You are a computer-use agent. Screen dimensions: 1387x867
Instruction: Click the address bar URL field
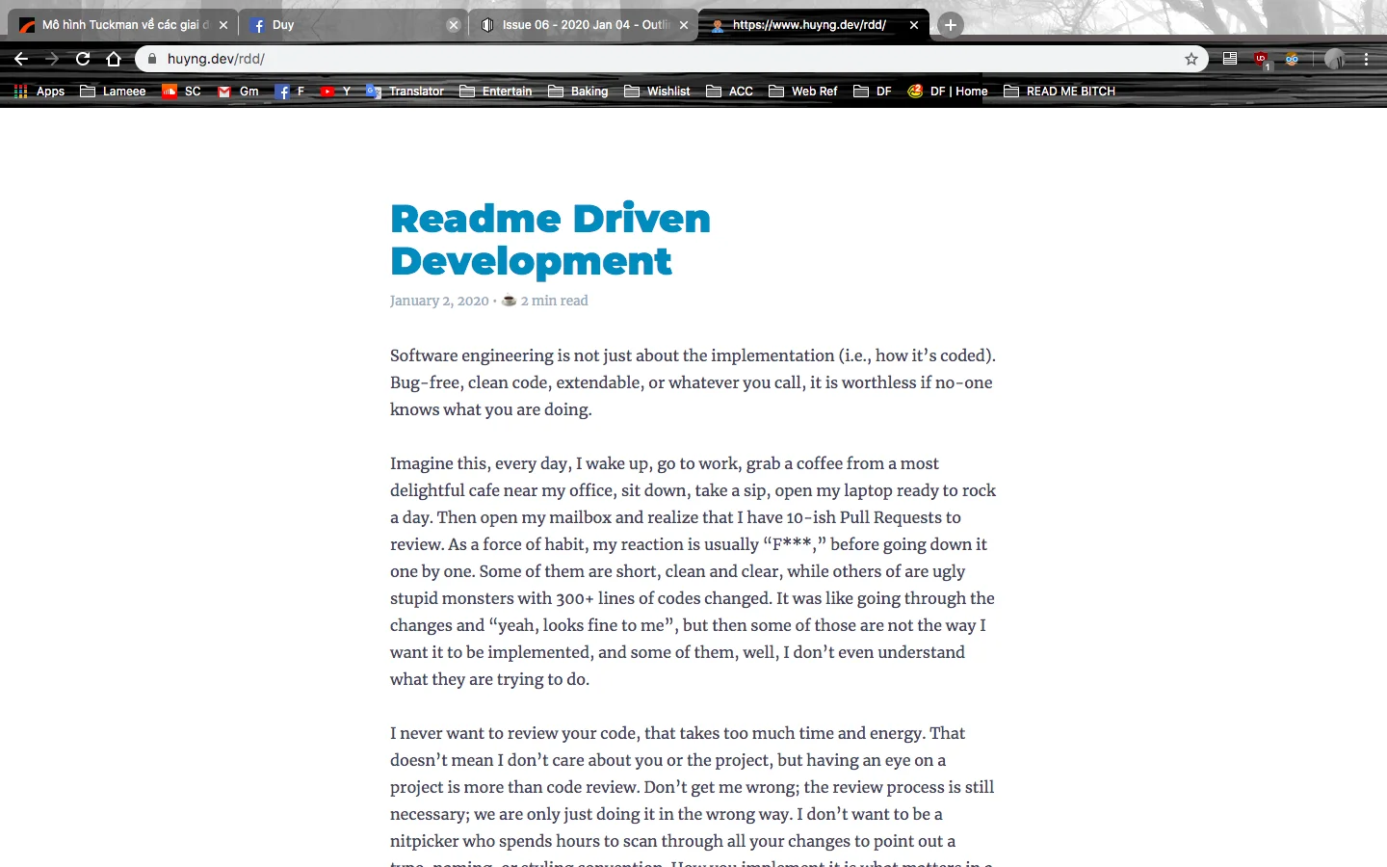pyautogui.click(x=671, y=59)
